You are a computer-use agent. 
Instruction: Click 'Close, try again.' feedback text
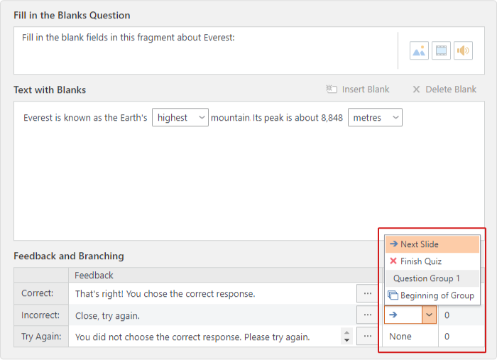(x=107, y=316)
